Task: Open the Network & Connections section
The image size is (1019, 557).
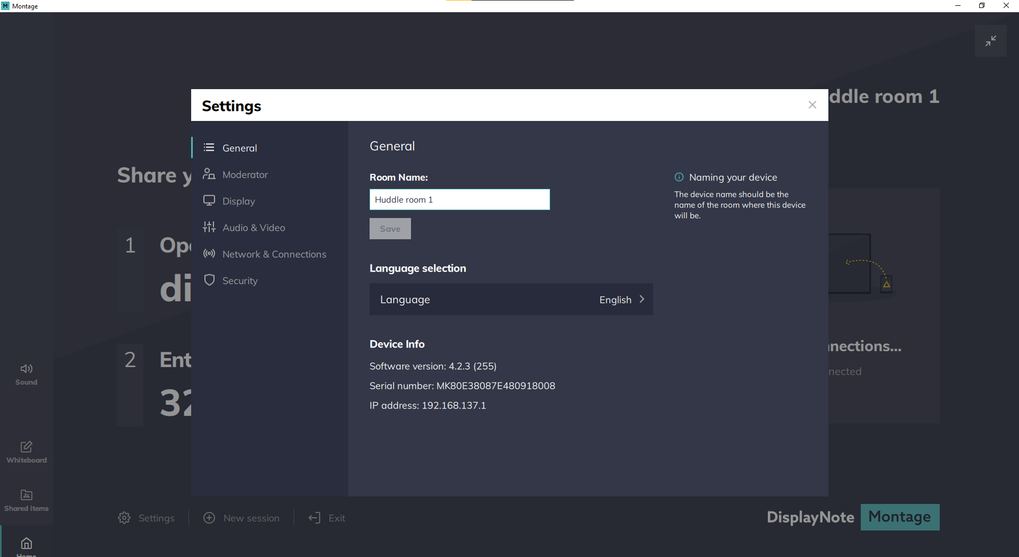Action: [269, 254]
